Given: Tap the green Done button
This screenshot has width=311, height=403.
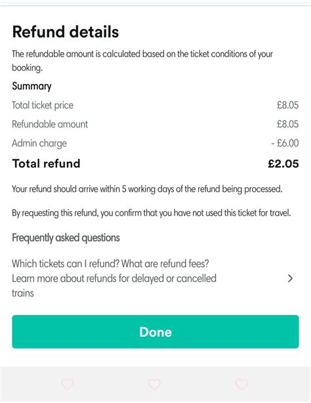Looking at the screenshot, I should pyautogui.click(x=155, y=332).
